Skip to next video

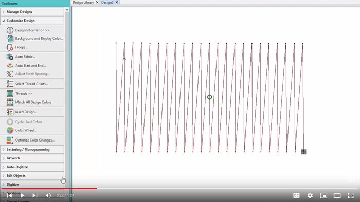[x=34, y=195]
